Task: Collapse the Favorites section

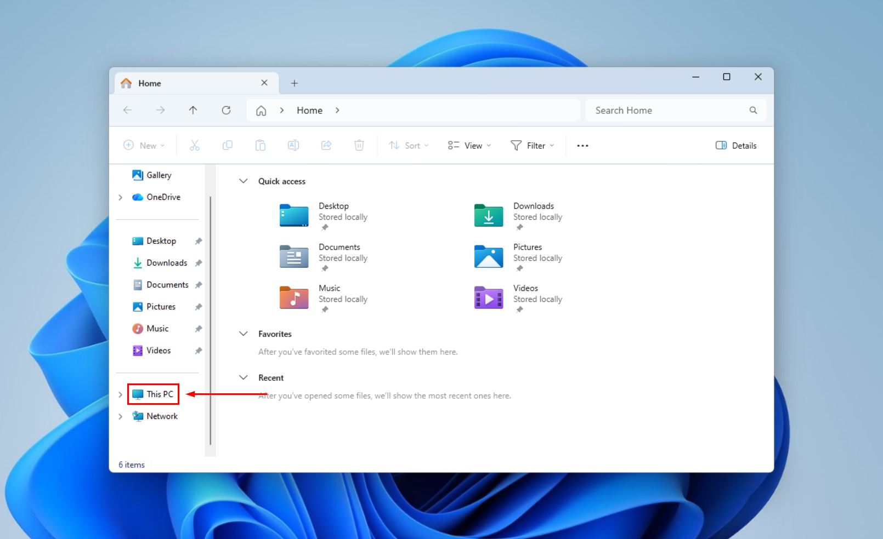Action: (244, 334)
